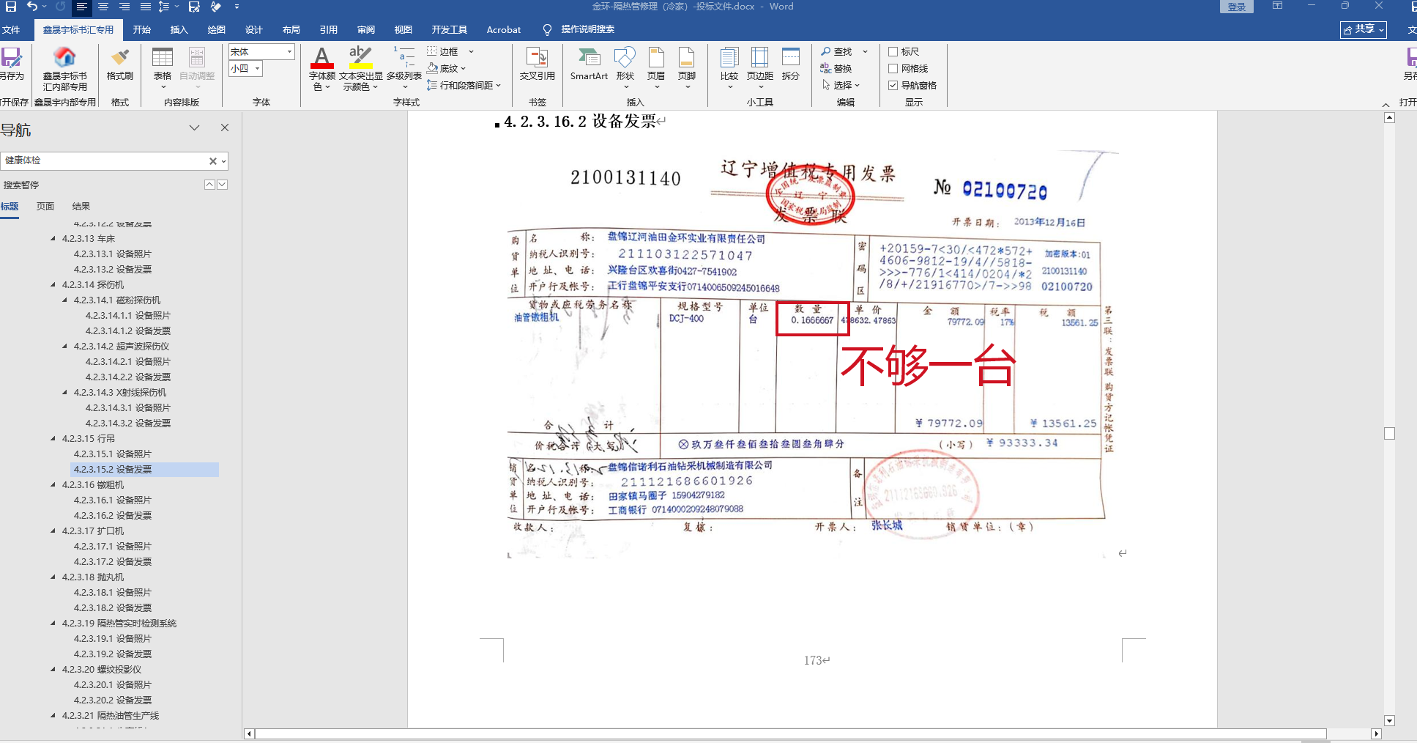Image resolution: width=1417 pixels, height=743 pixels.
Task: Click the Save icon in quick access toolbar
Action: (x=11, y=7)
